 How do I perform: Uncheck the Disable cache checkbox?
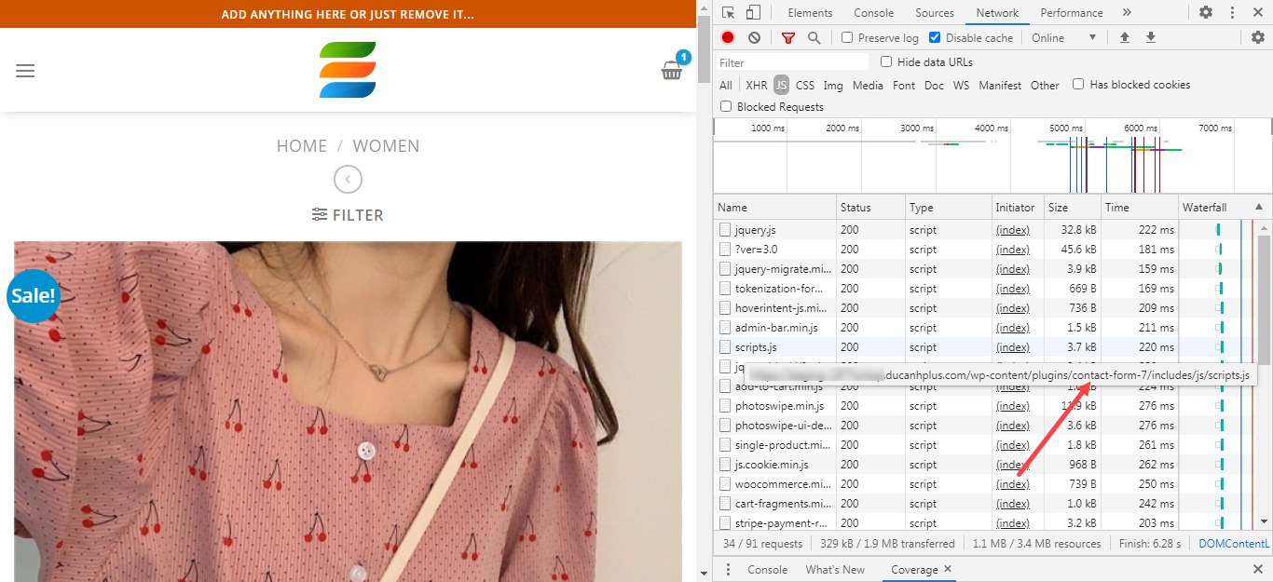pyautogui.click(x=935, y=38)
